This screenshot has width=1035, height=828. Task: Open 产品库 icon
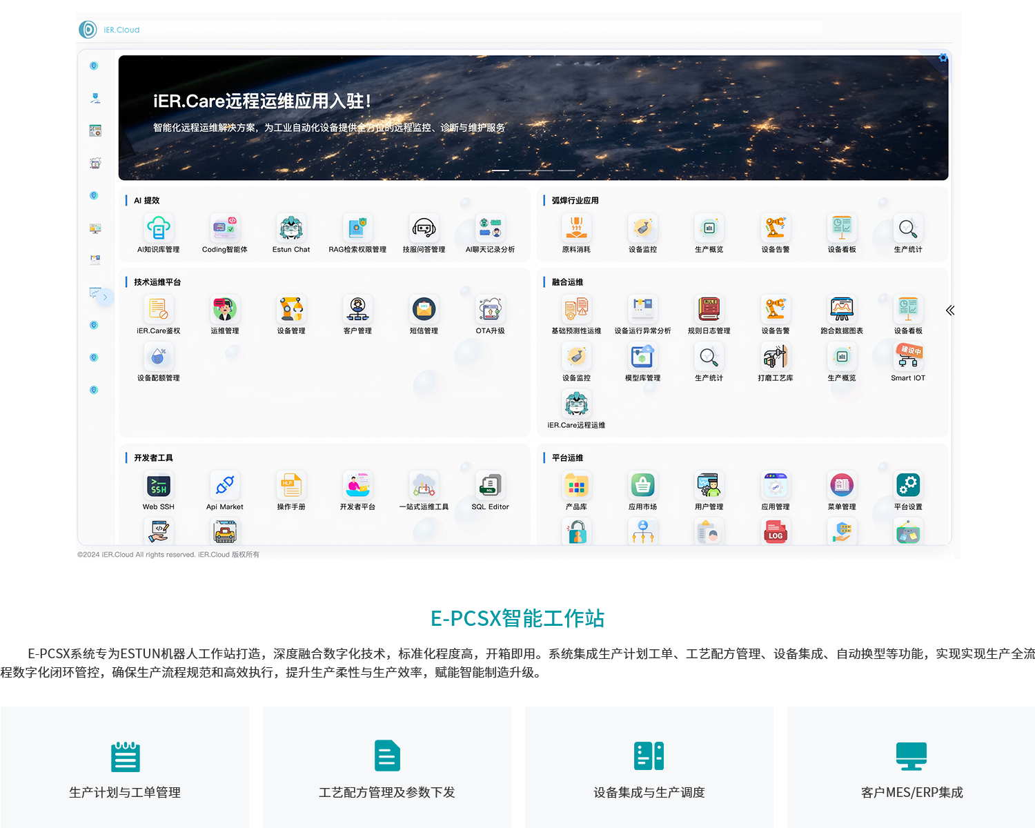(x=576, y=485)
